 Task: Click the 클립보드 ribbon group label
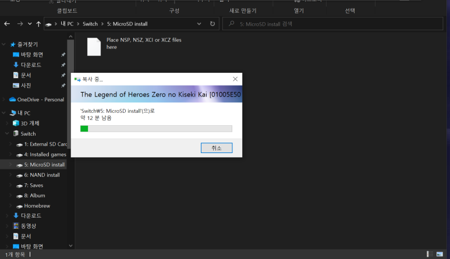tap(67, 10)
